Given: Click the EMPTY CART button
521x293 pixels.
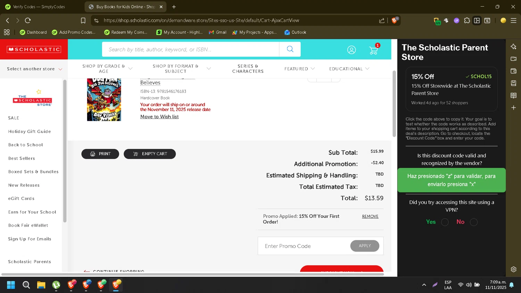Looking at the screenshot, I should click(150, 154).
